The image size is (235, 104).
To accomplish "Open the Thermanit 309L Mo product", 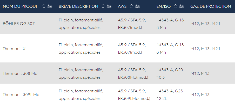I will tap(21, 95).
